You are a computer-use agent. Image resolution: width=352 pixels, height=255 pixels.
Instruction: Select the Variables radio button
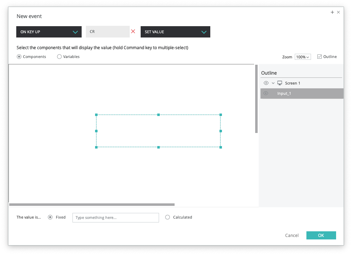59,57
